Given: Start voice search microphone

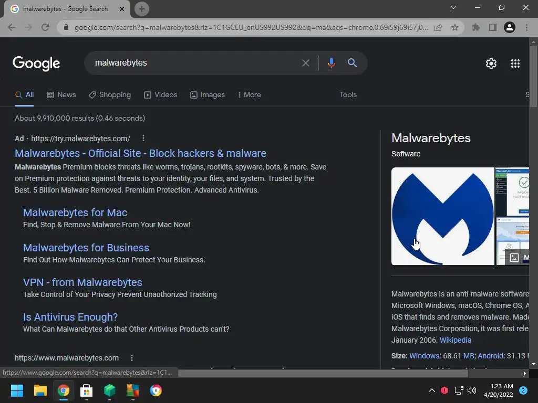Looking at the screenshot, I should point(331,63).
